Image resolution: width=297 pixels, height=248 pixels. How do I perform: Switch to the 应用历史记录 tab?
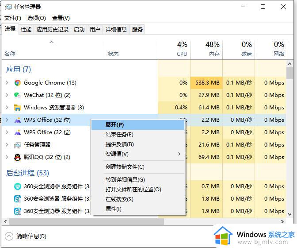coord(53,30)
